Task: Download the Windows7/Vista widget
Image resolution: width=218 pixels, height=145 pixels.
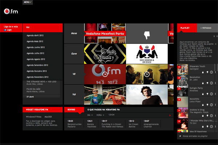Action: point(33,117)
